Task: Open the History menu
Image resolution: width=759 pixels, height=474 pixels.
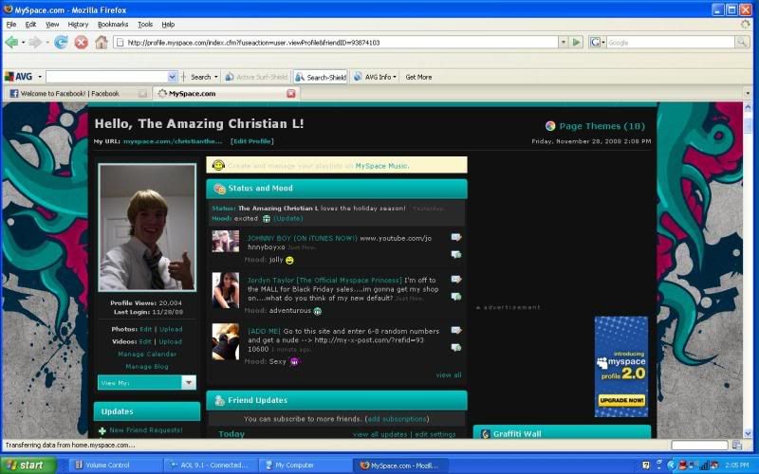Action: pyautogui.click(x=78, y=25)
